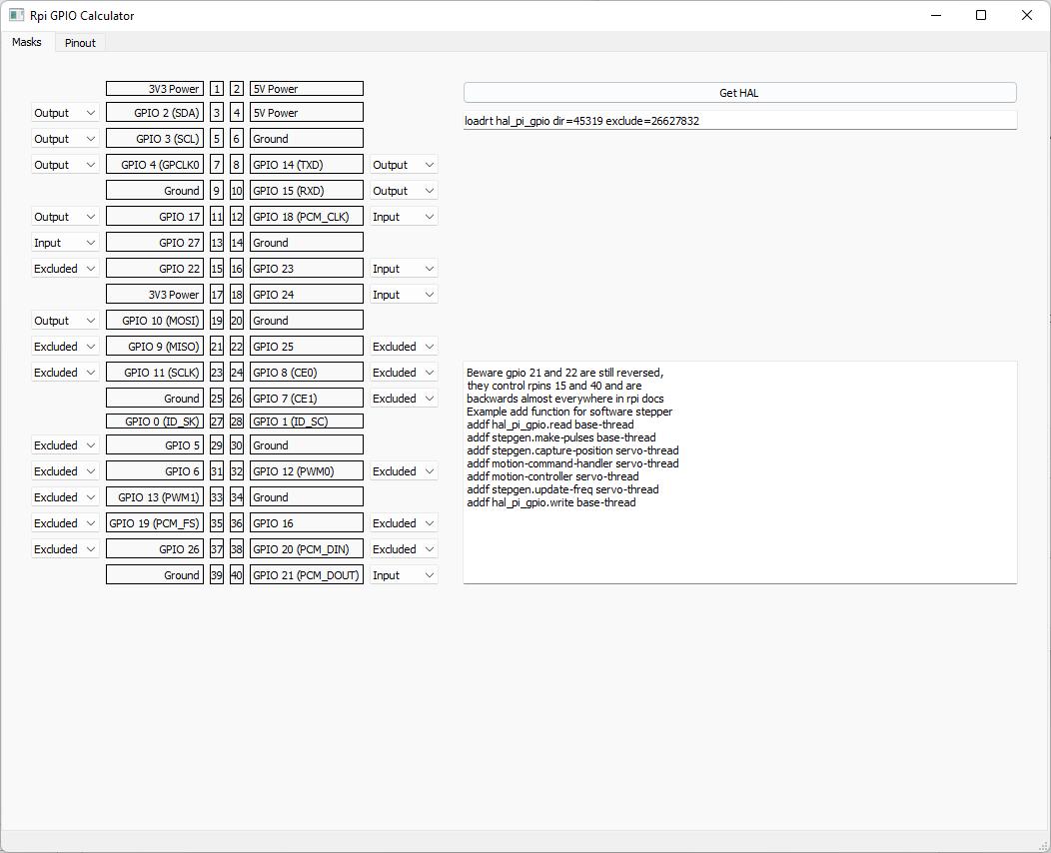The image size is (1051, 853).
Task: Open the GPIO 3 (SCL) direction dropdown
Action: pyautogui.click(x=65, y=139)
